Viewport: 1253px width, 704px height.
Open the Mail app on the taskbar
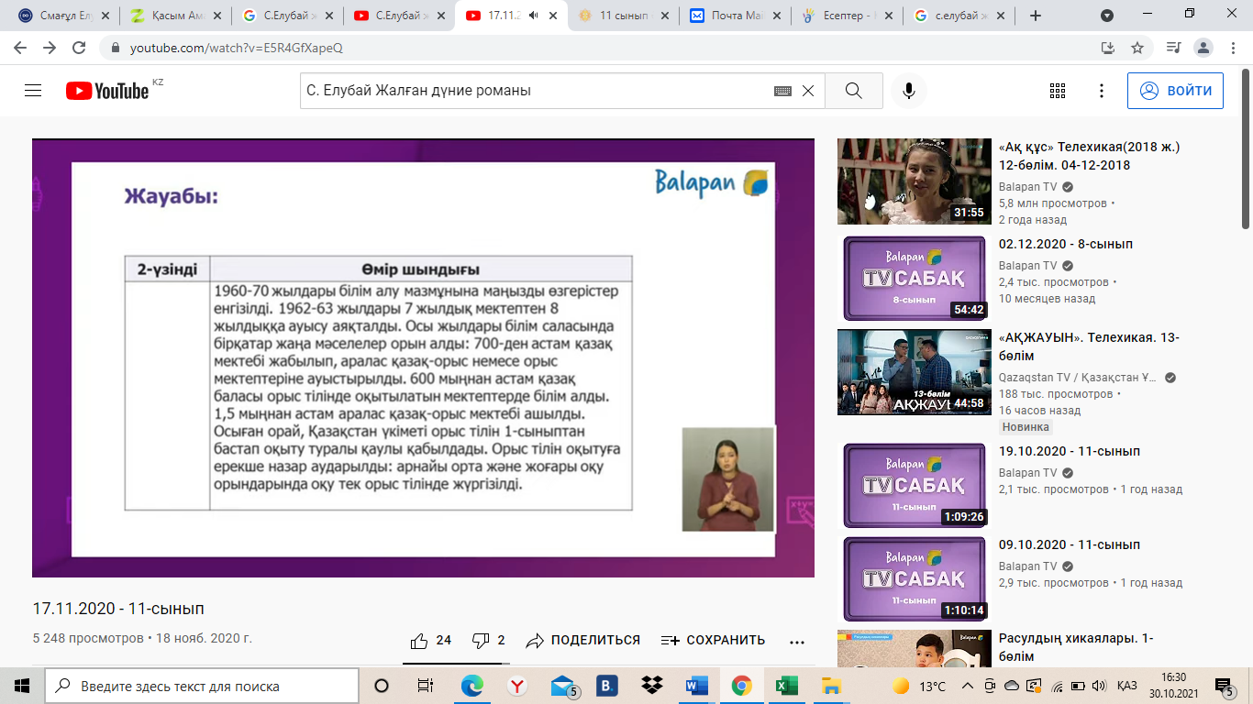pos(563,686)
